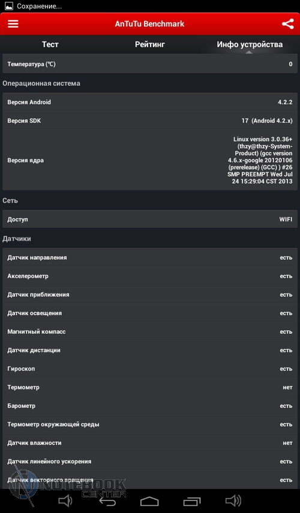Tap the Android back arrow icon
Viewport: 300px width, 513px height.
(x=107, y=501)
